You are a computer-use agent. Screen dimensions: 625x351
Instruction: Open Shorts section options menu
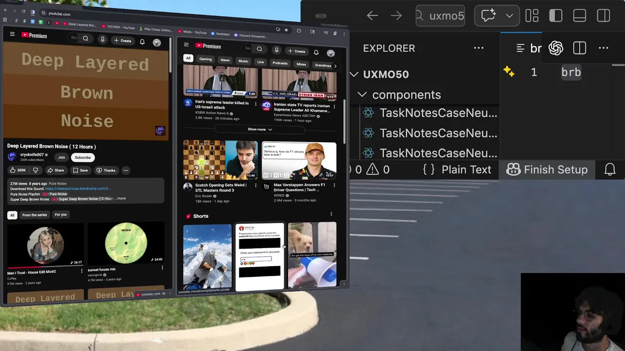pyautogui.click(x=331, y=214)
